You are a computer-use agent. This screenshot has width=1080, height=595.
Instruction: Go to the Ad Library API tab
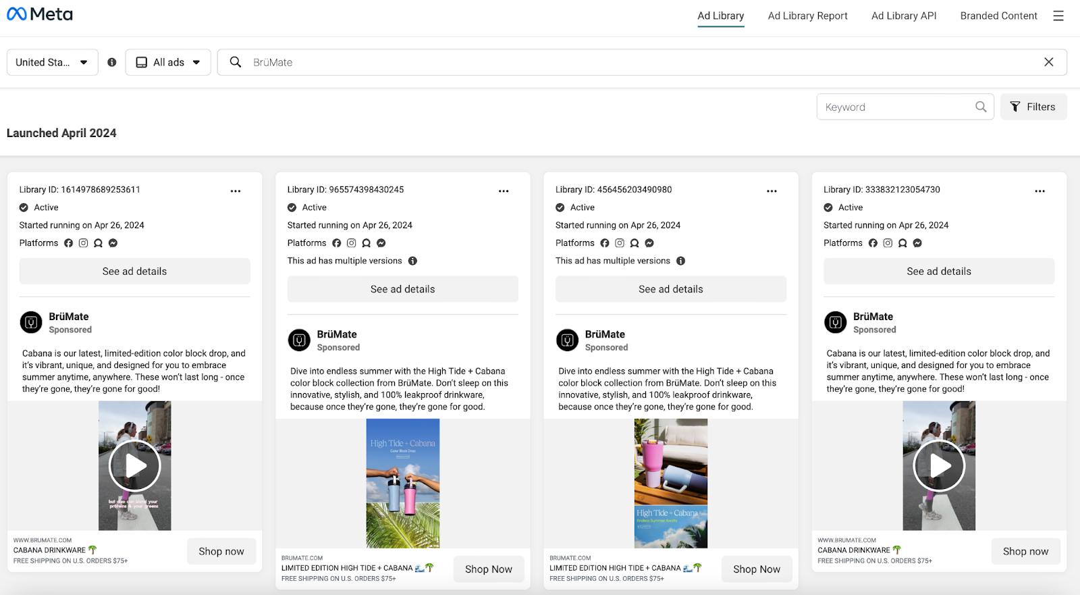(x=903, y=16)
